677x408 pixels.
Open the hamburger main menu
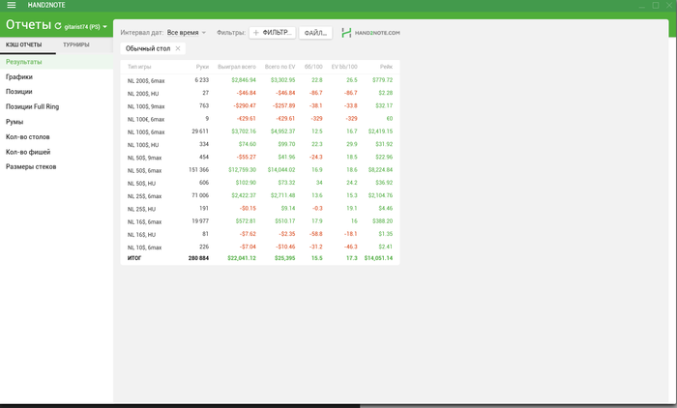click(12, 5)
